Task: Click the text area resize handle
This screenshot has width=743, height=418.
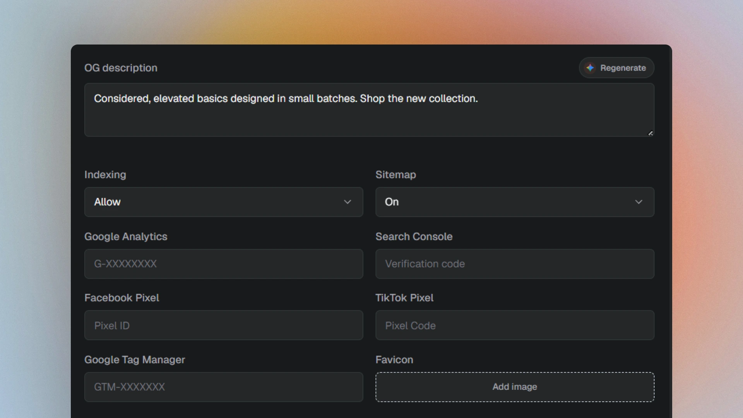Action: tap(651, 133)
